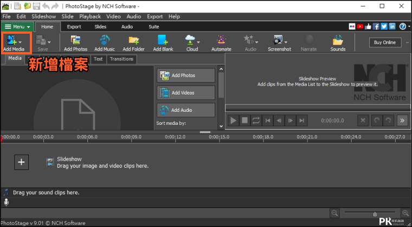Open the Cloud toolbar icon
Viewport: 412px width, 227px height.
[190, 40]
